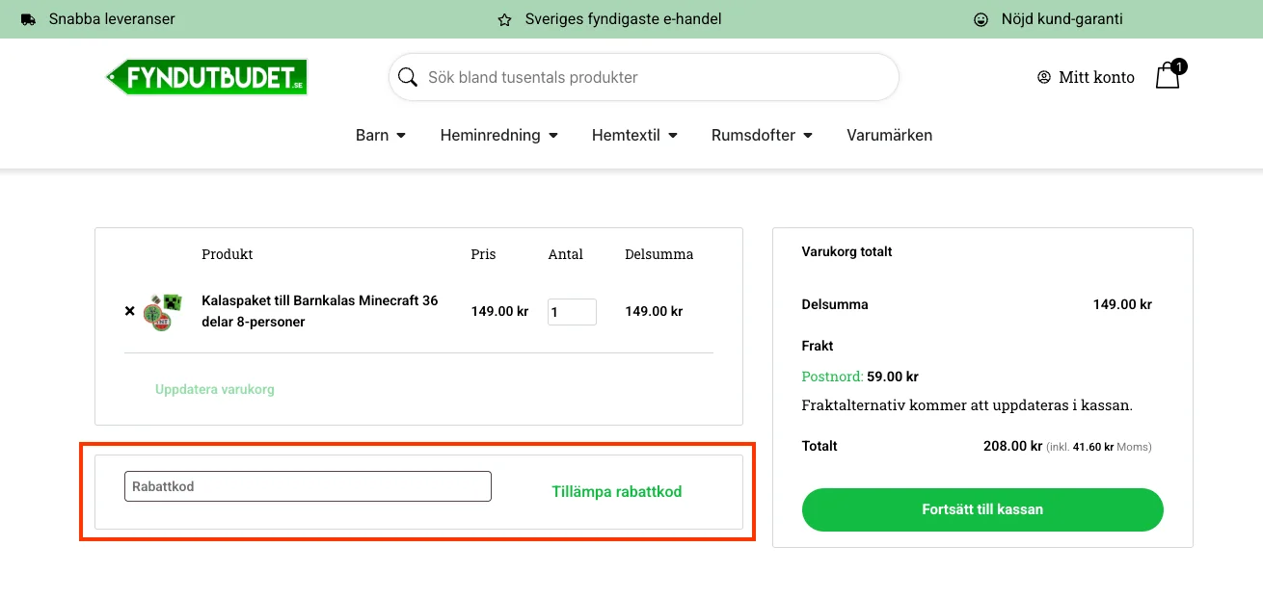Image resolution: width=1263 pixels, height=598 pixels.
Task: Click the Postnord shipping option label
Action: [829, 377]
